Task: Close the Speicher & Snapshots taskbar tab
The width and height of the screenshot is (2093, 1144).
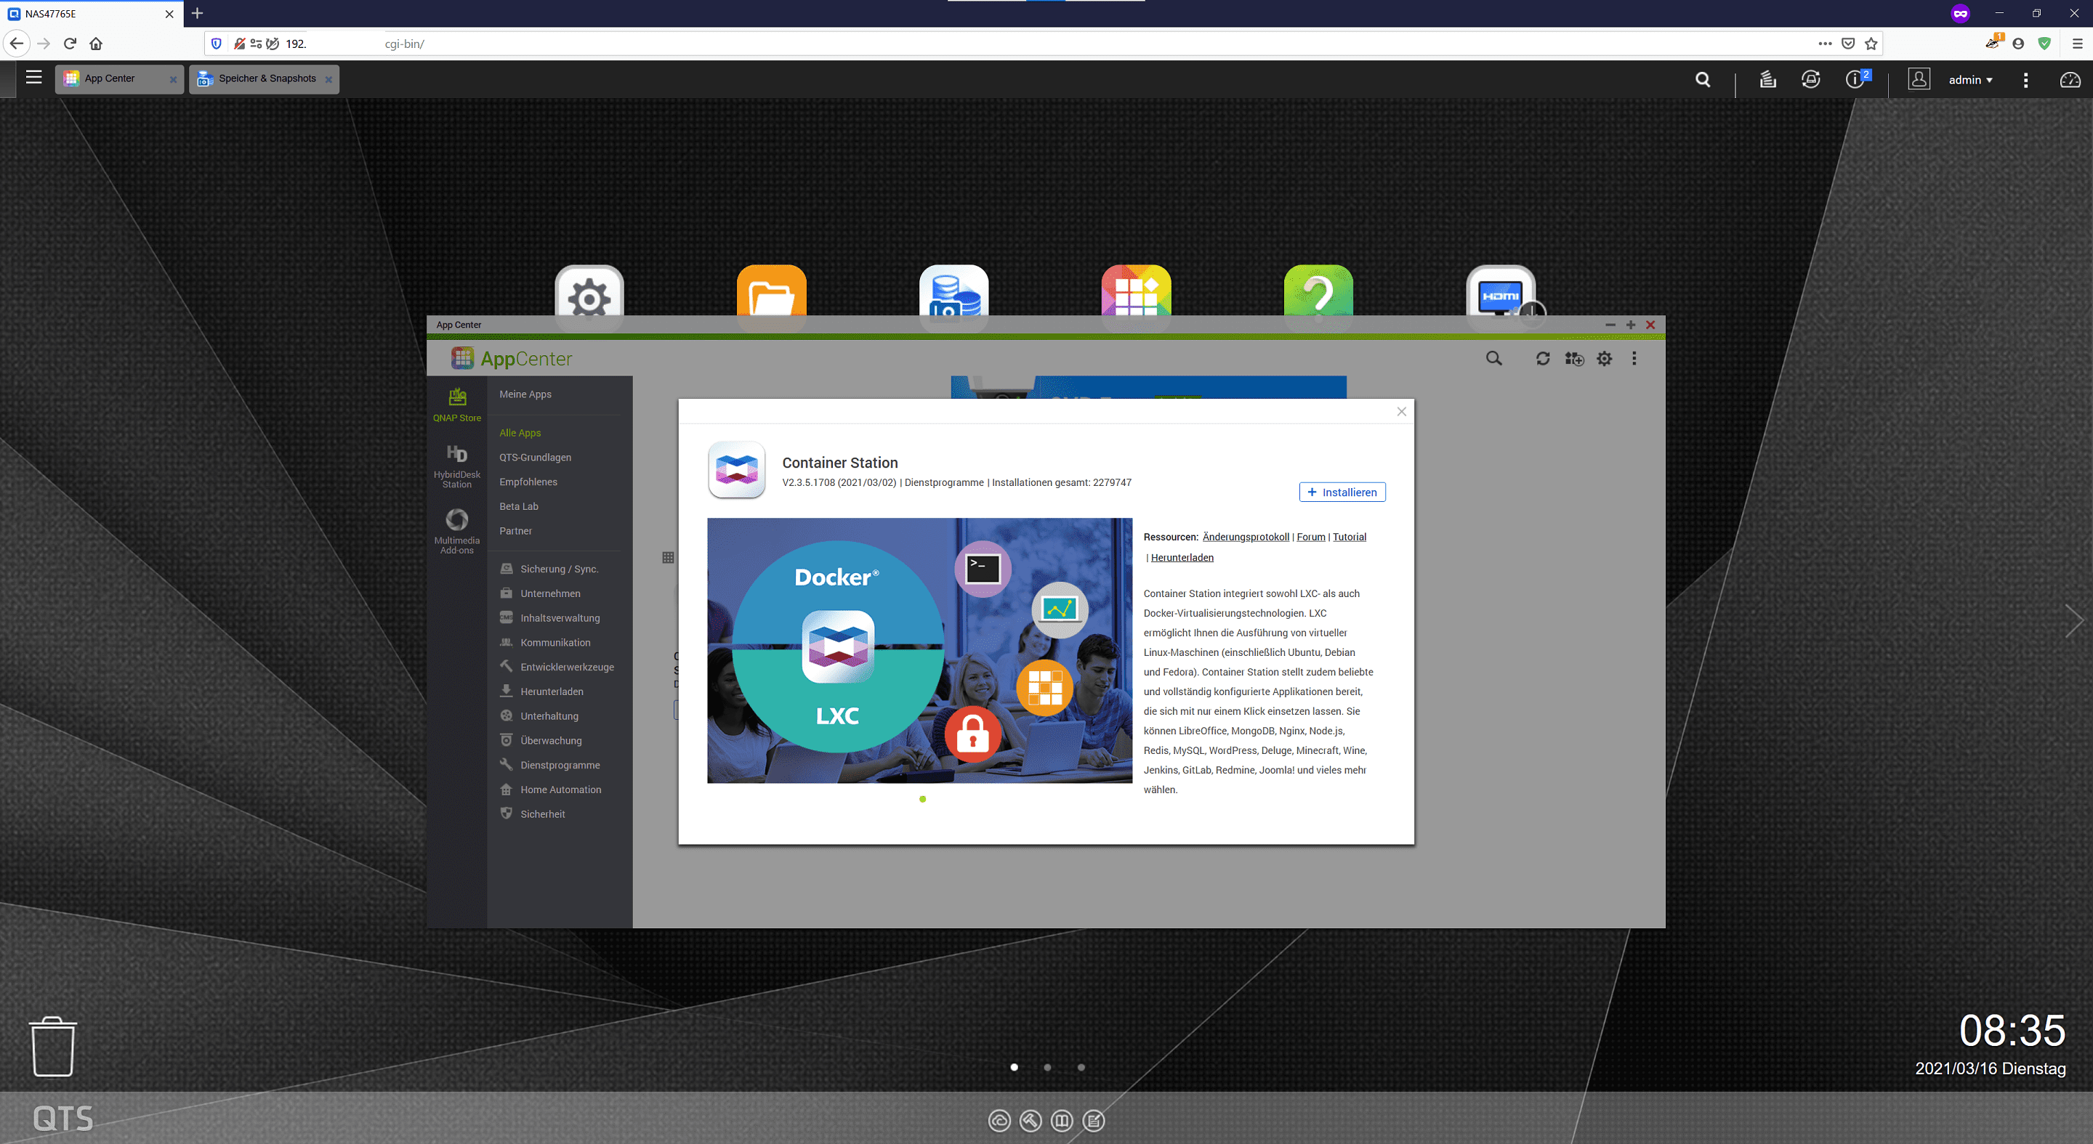Action: (328, 80)
